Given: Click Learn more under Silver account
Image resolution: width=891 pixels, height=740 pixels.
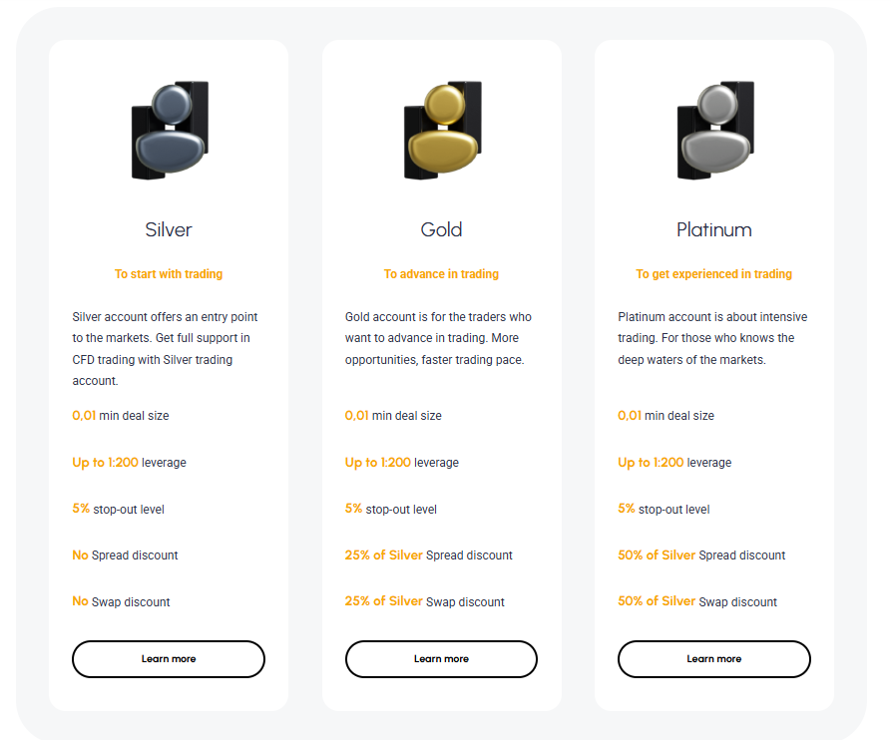Looking at the screenshot, I should click(x=168, y=659).
